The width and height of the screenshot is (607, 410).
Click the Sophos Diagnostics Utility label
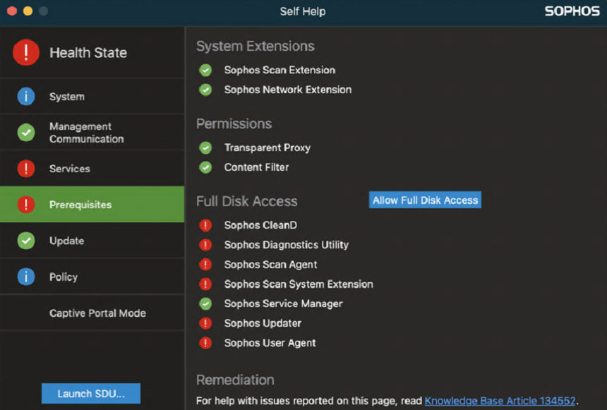[x=286, y=245]
